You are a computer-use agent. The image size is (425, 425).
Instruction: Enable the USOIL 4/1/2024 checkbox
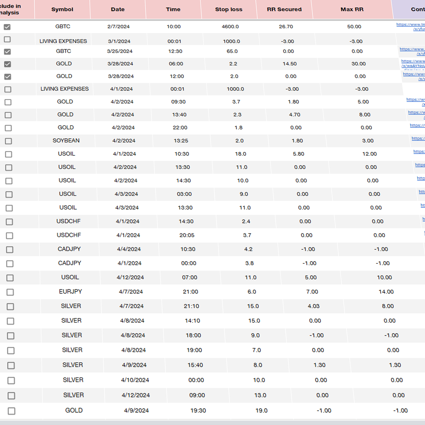click(x=8, y=154)
